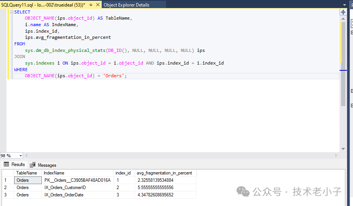Click the editor vertical scrollbar thumb
This screenshot has height=206, width=353.
pos(343,64)
